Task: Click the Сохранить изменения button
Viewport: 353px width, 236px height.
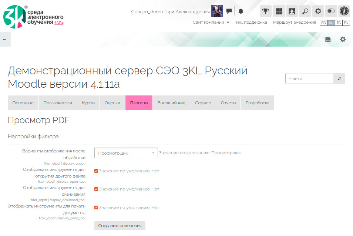Action: tap(120, 226)
